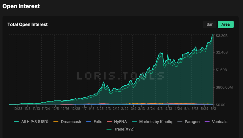Click the $800.00M axis label
The height and width of the screenshot is (138, 243).
pyautogui.click(x=224, y=87)
